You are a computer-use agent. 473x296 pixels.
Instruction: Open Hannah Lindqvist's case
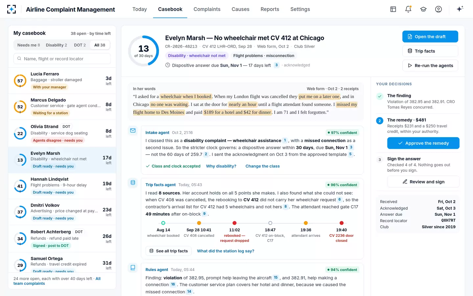62,186
